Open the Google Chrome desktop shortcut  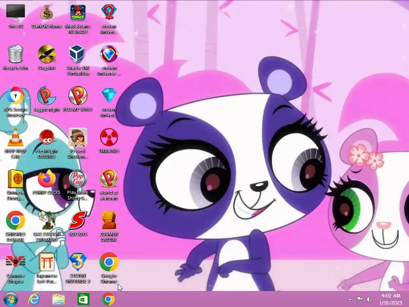[109, 268]
